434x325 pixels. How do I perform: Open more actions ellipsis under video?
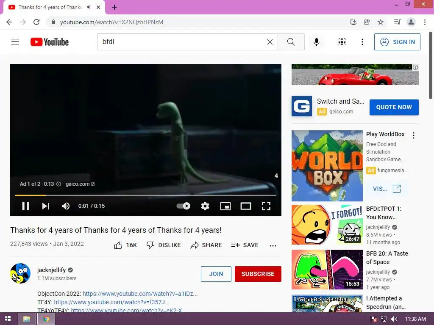pyautogui.click(x=273, y=246)
